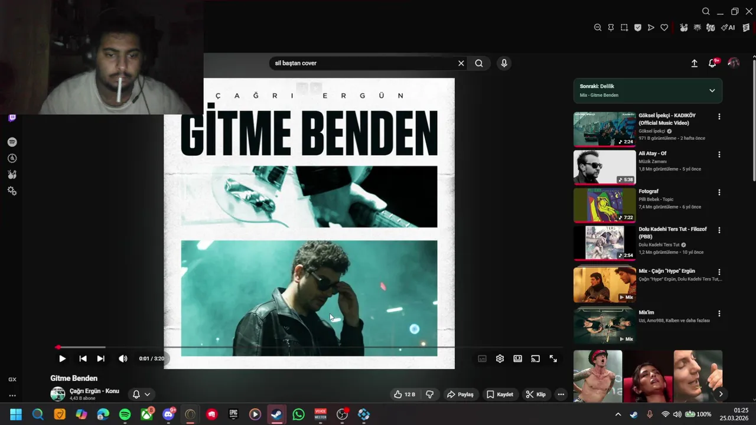Like the video with 12 B likes
The width and height of the screenshot is (756, 425).
click(x=405, y=394)
